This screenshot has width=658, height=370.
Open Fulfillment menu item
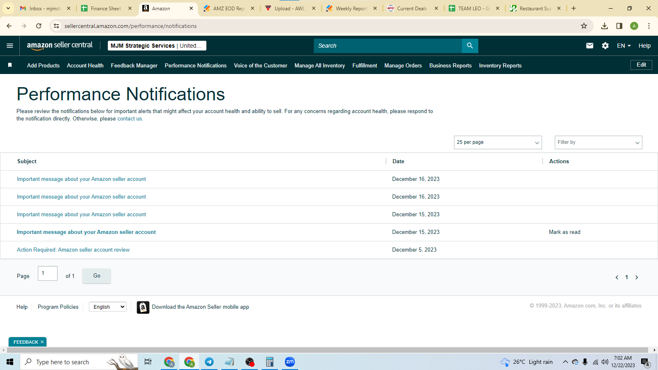pyautogui.click(x=365, y=65)
